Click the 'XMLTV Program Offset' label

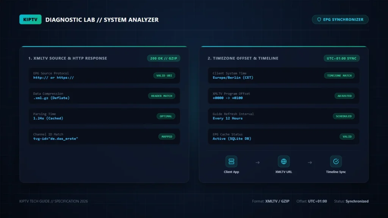coord(231,94)
